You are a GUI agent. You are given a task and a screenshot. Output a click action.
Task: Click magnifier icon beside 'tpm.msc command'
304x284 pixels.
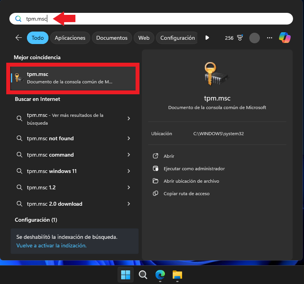click(x=20, y=155)
